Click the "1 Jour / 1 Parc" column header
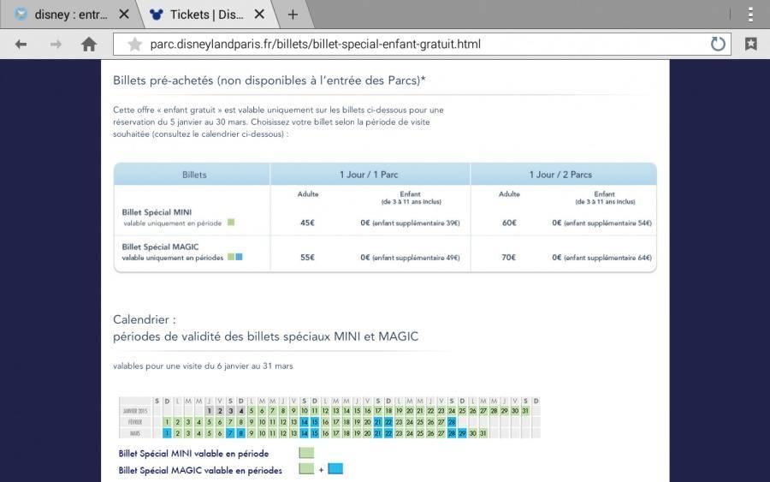The image size is (770, 482). pos(369,175)
